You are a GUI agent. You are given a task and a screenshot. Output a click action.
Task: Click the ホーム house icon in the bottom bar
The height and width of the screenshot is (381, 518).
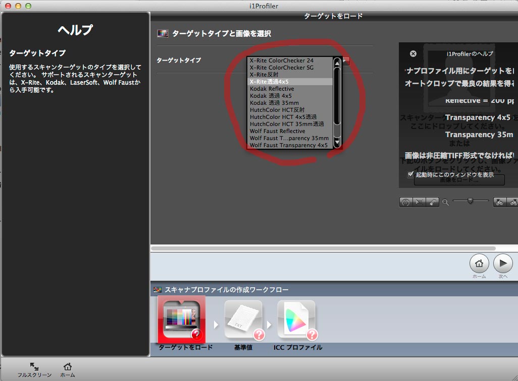point(68,366)
